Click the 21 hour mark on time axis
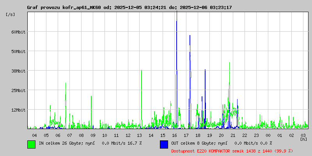The width and height of the screenshot is (312, 156). [x=233, y=135]
